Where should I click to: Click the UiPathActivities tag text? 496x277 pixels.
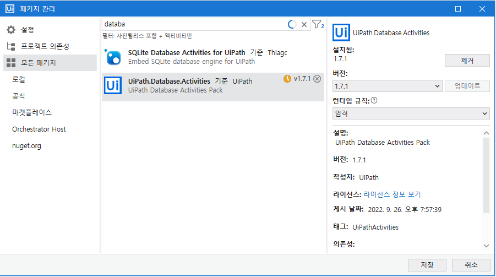(x=375, y=227)
